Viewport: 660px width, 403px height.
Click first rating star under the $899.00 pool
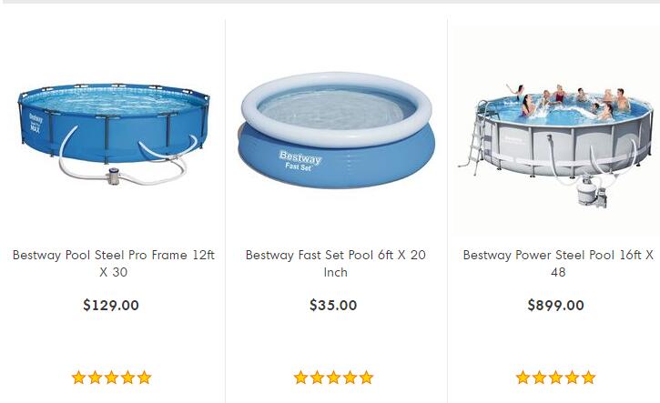coord(523,378)
